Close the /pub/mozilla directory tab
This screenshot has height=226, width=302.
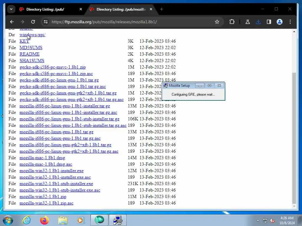coord(151,9)
